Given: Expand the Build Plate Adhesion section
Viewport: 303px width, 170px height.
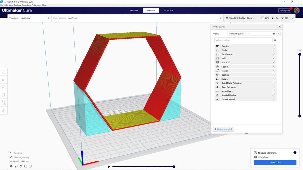Looking at the screenshot, I should (x=245, y=83).
